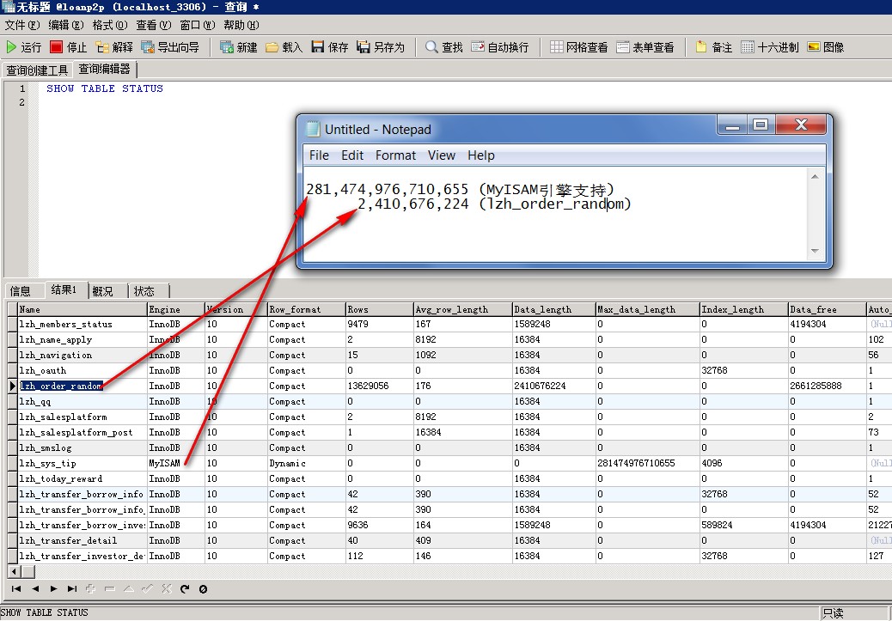
Task: Choose 另存为 to save as
Action: (381, 47)
